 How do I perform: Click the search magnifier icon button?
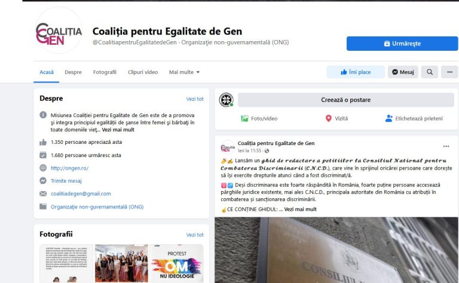pos(430,72)
